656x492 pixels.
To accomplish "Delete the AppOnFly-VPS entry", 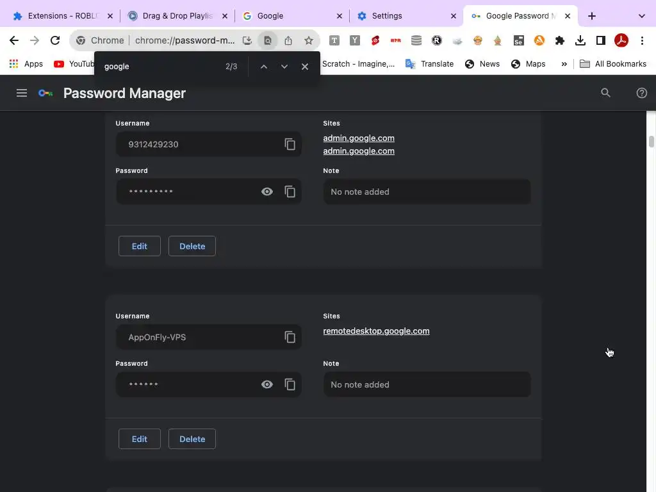I will tap(192, 439).
